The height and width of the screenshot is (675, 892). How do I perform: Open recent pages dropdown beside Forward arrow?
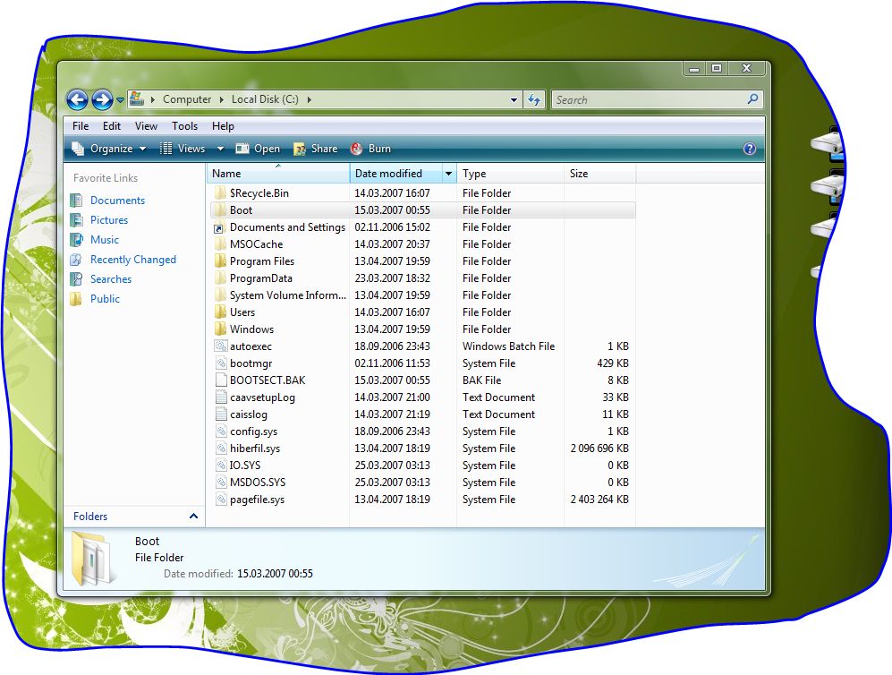120,100
